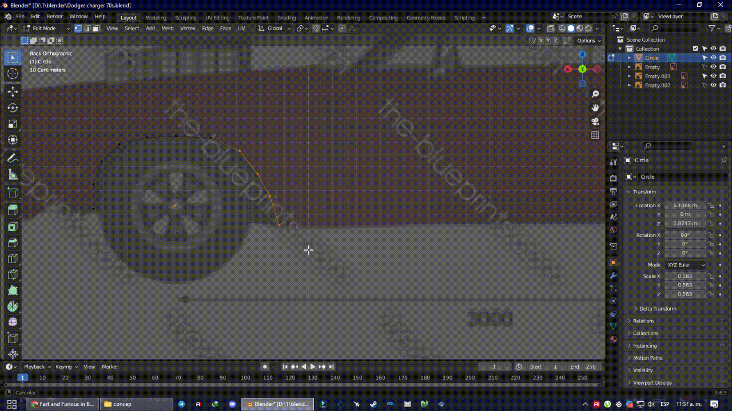Image resolution: width=732 pixels, height=411 pixels.
Task: Toggle X-ray display
Action: click(x=551, y=29)
